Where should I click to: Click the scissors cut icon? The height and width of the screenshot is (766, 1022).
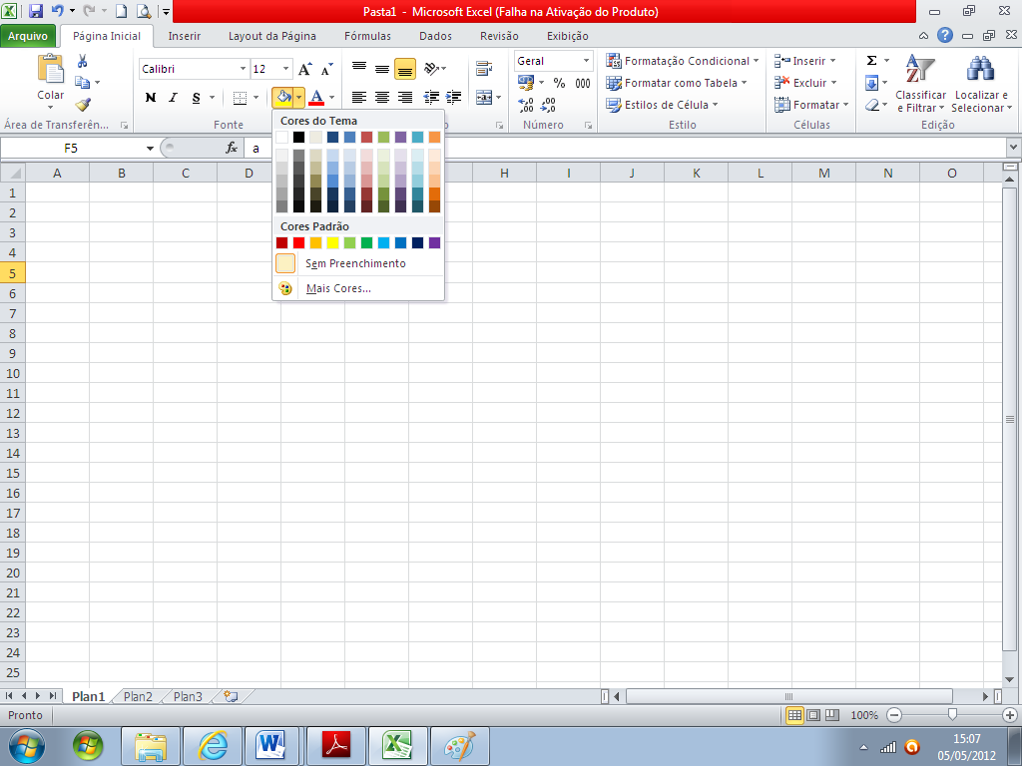[x=82, y=61]
